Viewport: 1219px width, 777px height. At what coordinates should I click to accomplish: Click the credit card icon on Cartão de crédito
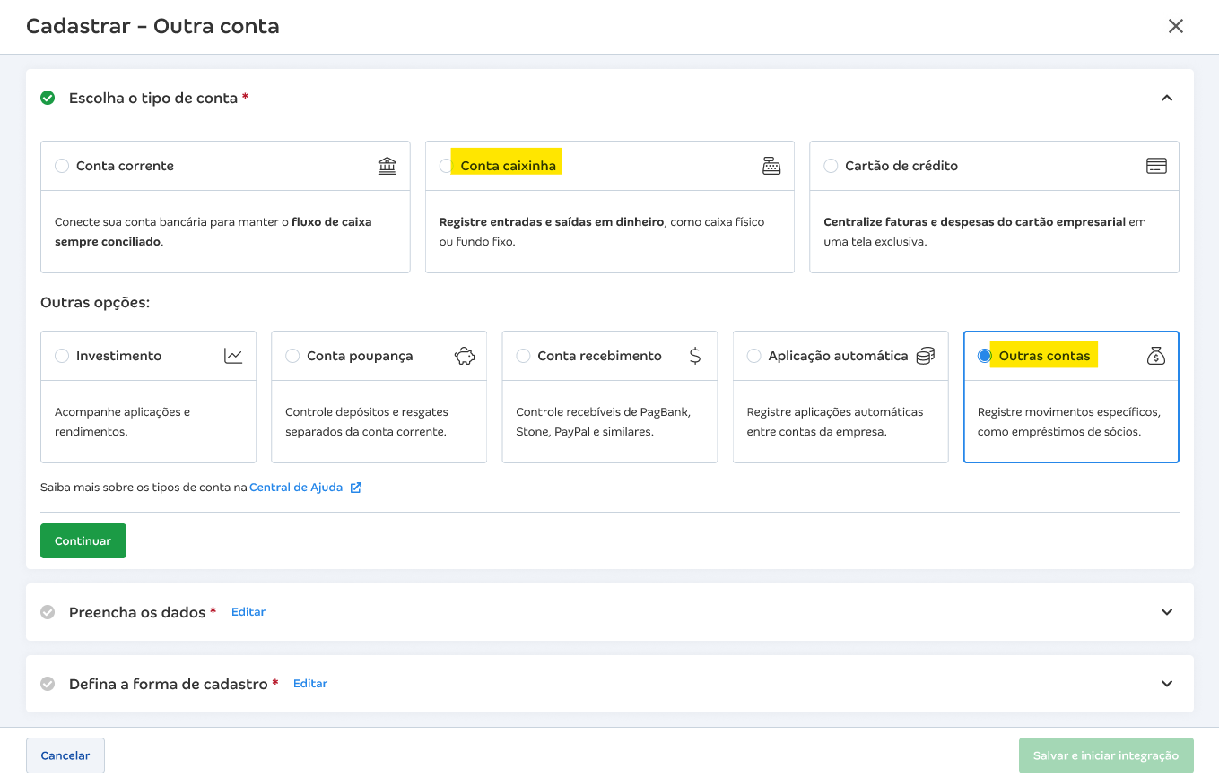(x=1155, y=166)
